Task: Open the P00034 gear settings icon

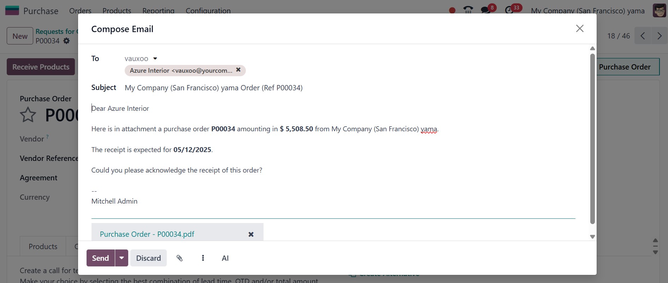Action: (66, 41)
